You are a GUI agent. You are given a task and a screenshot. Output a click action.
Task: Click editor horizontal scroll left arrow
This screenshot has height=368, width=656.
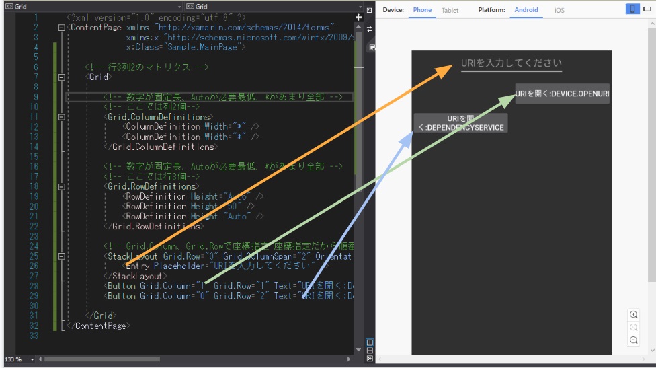click(40, 359)
